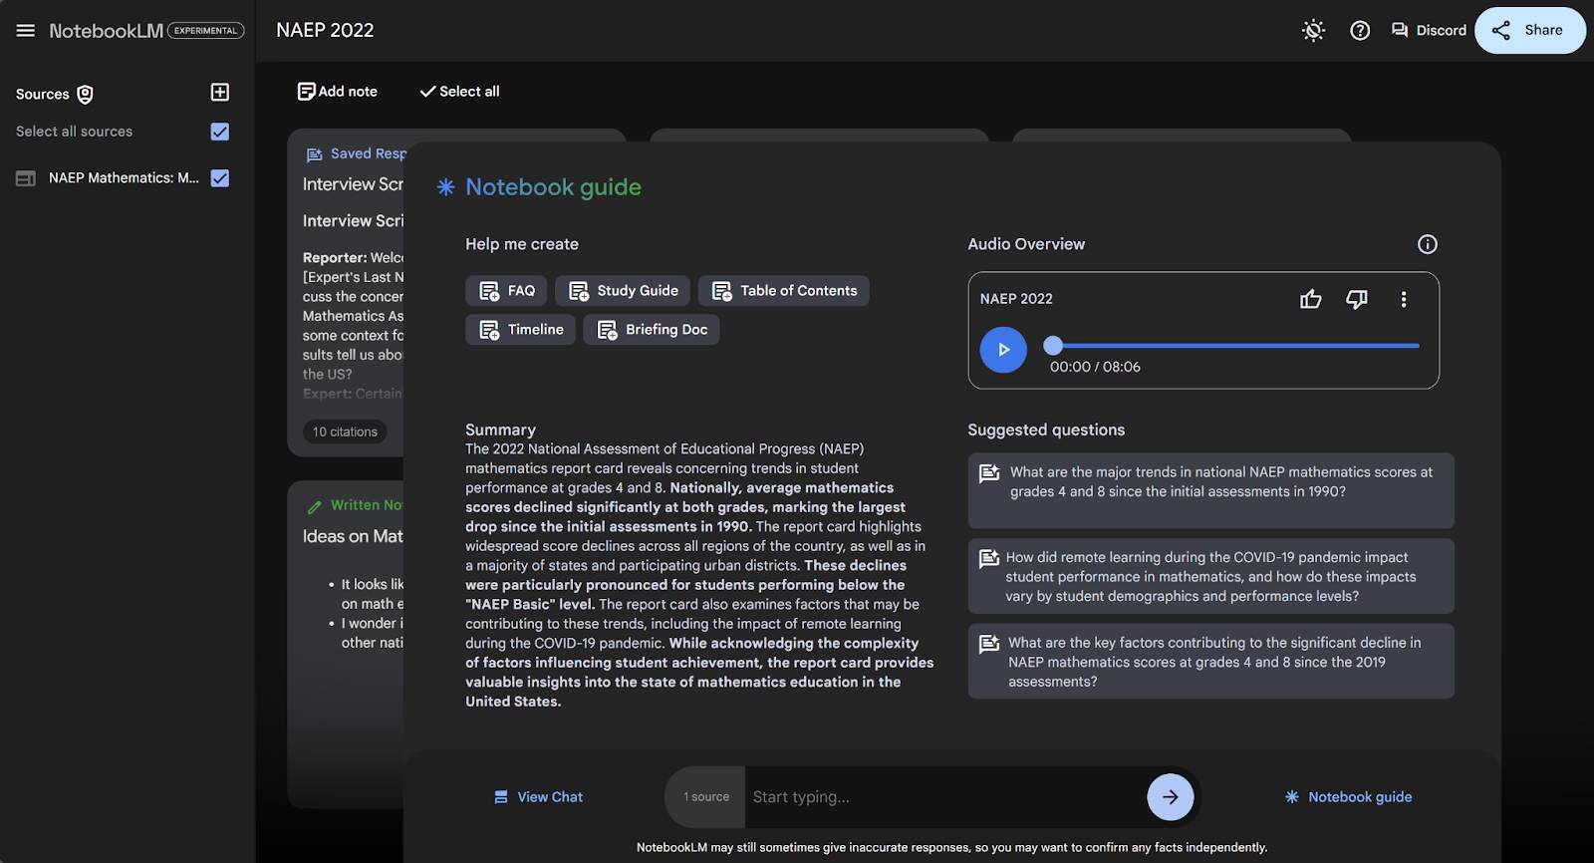Click the NotebookLM logo
The image size is (1594, 863).
pos(107,31)
